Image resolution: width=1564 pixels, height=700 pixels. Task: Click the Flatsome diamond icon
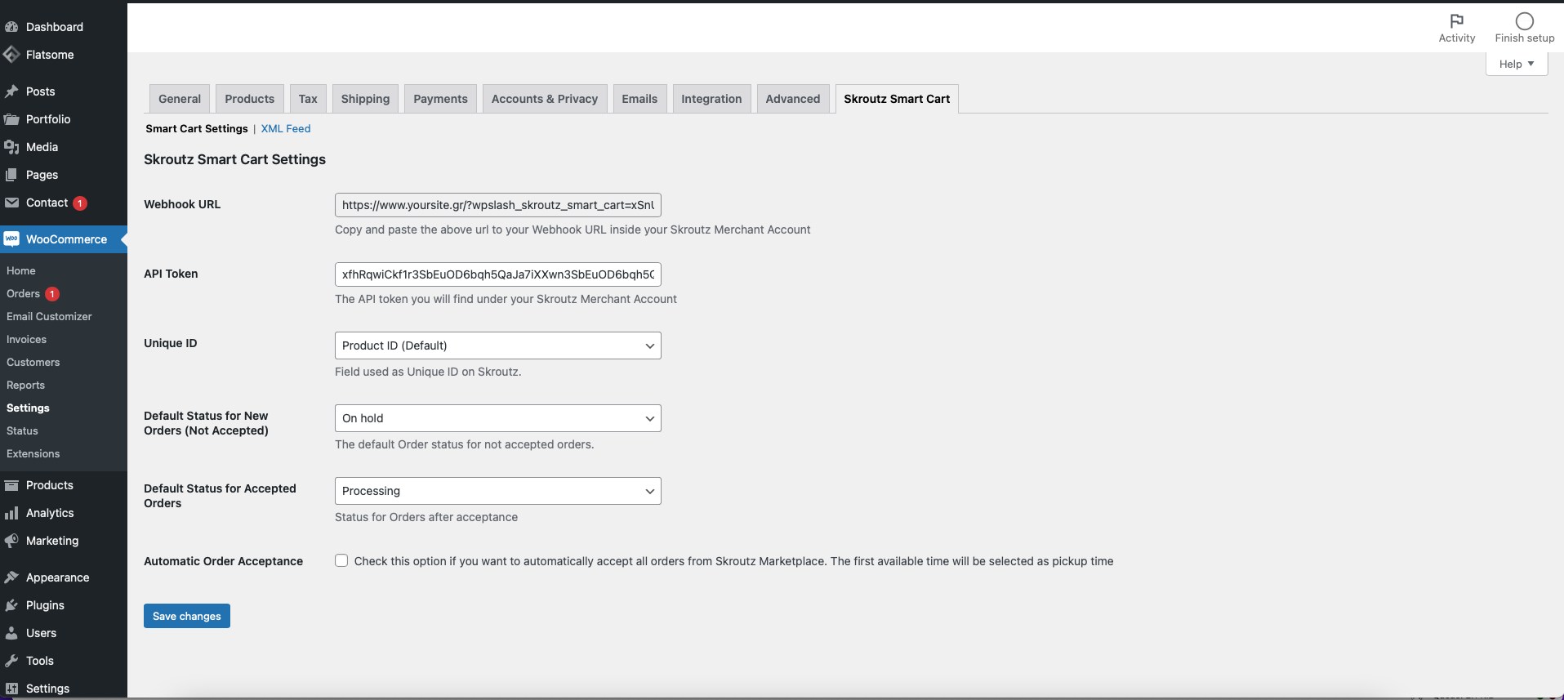11,55
